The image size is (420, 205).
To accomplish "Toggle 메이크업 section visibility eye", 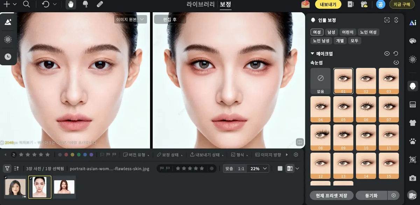I will 387,54.
